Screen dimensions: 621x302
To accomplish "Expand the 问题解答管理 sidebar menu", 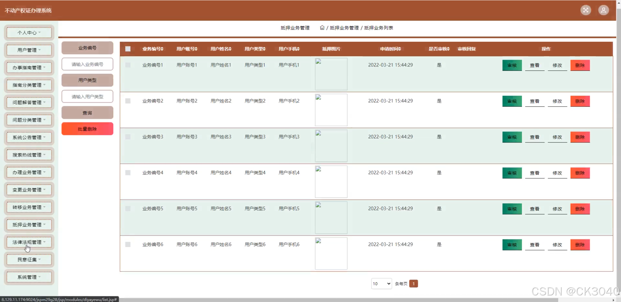I will point(29,102).
